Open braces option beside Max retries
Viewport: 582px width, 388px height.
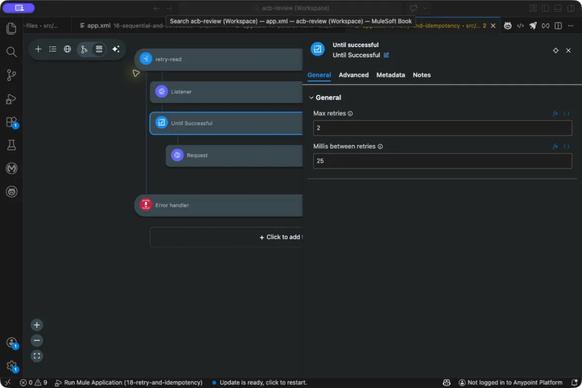[566, 114]
